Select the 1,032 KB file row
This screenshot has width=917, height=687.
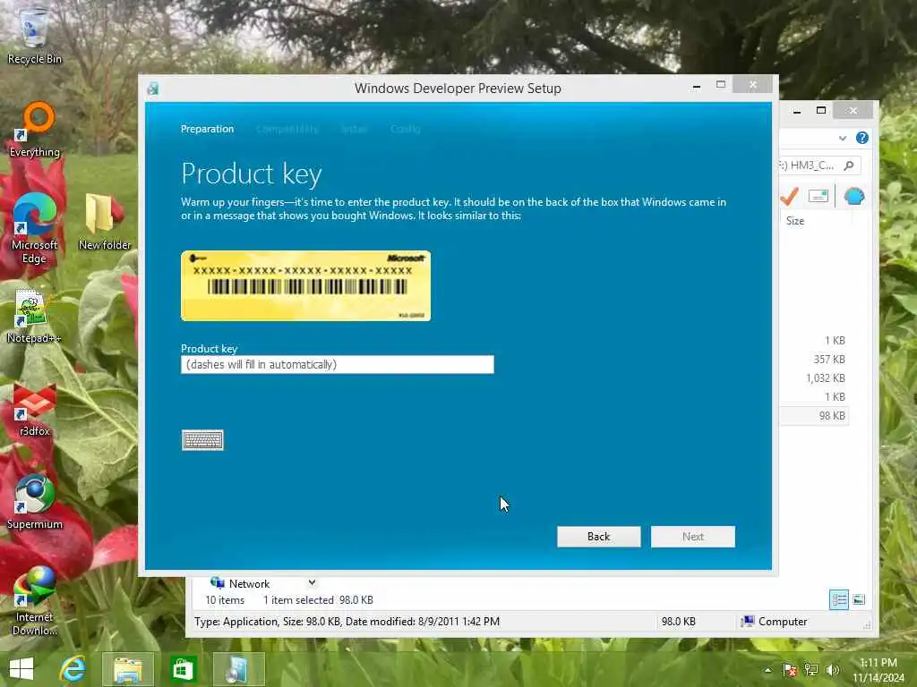pyautogui.click(x=814, y=378)
